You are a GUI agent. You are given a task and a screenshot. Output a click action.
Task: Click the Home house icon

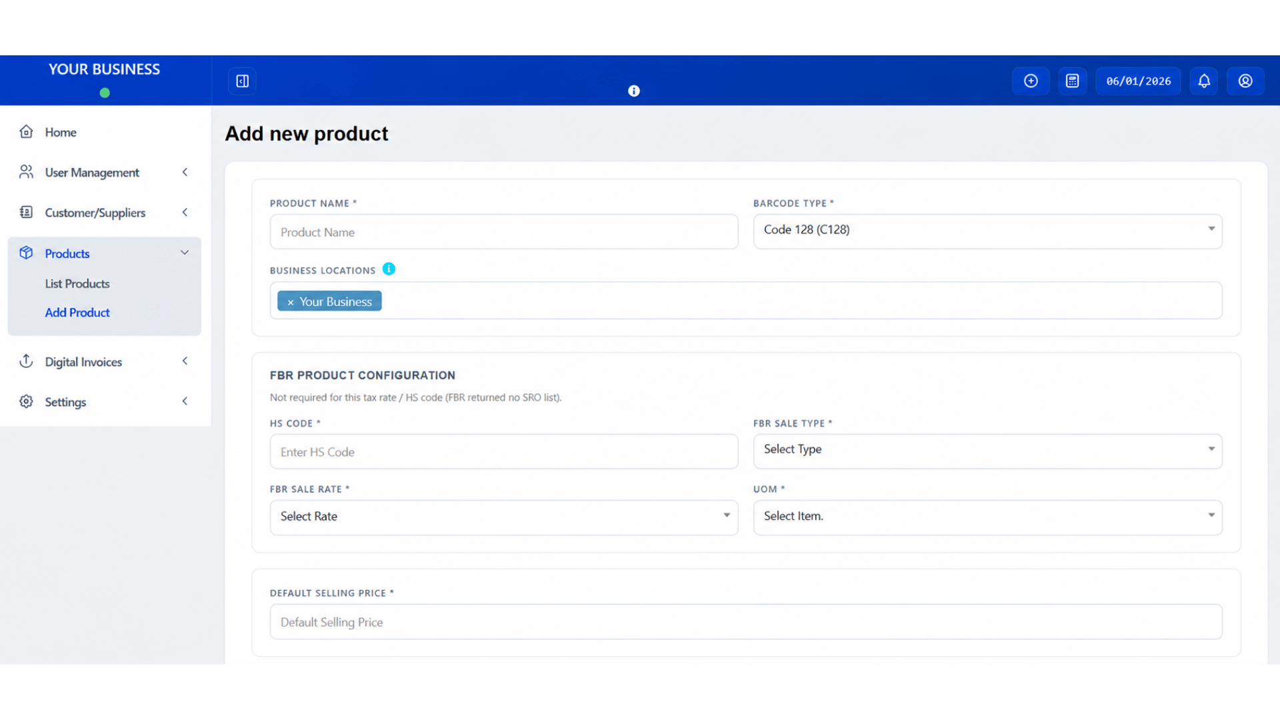[26, 131]
